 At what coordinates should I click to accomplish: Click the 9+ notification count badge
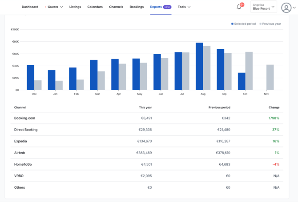coord(242,4)
